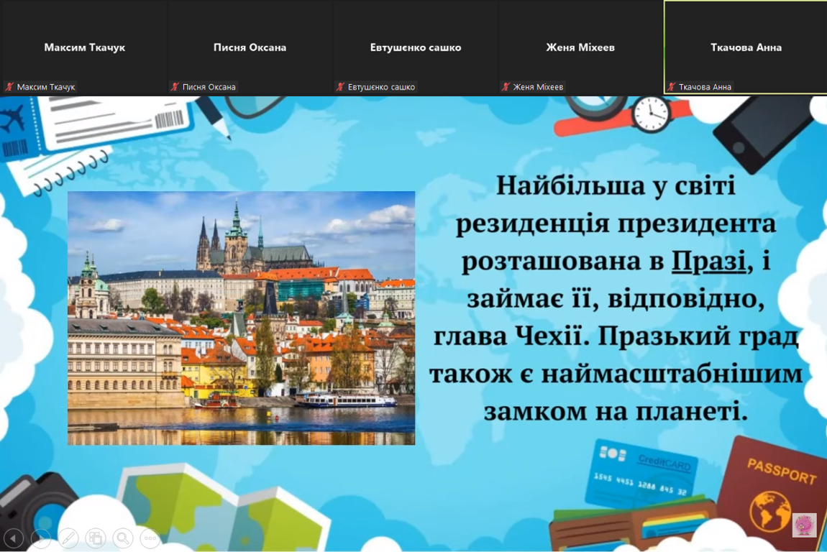827x552 pixels.
Task: Click the small 'Писня Оксана' name label
Action: pyautogui.click(x=209, y=87)
